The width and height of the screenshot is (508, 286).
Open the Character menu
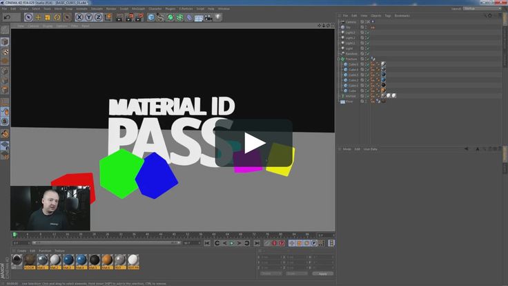(x=155, y=9)
